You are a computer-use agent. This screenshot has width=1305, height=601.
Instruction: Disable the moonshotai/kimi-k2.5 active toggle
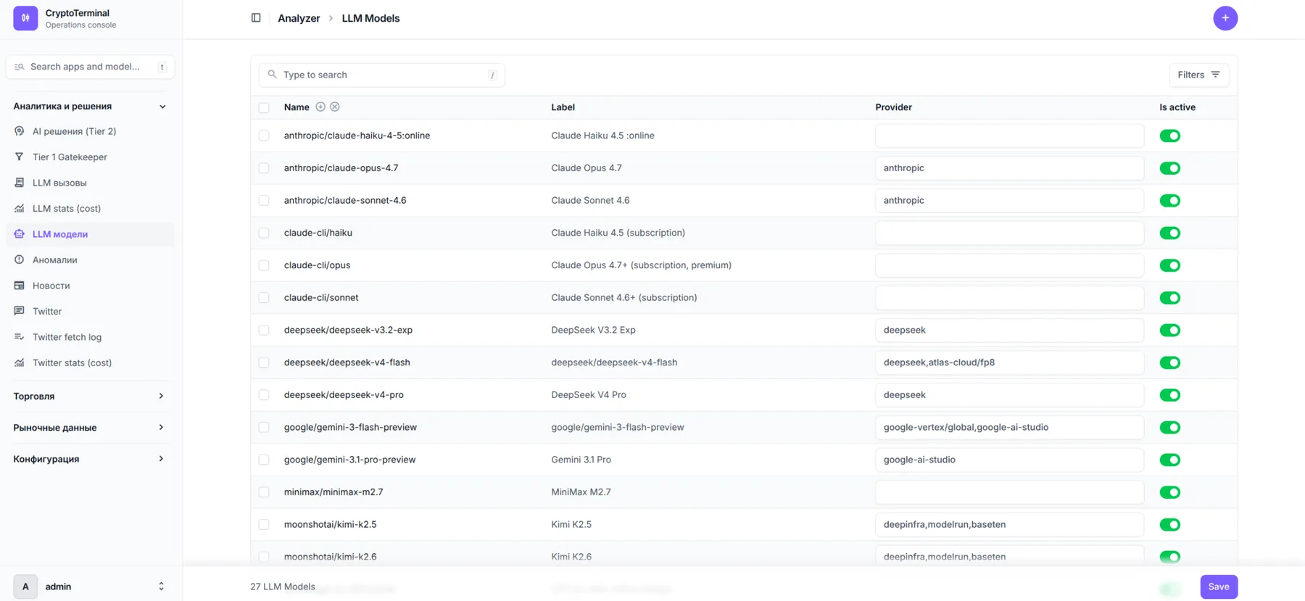click(1169, 525)
